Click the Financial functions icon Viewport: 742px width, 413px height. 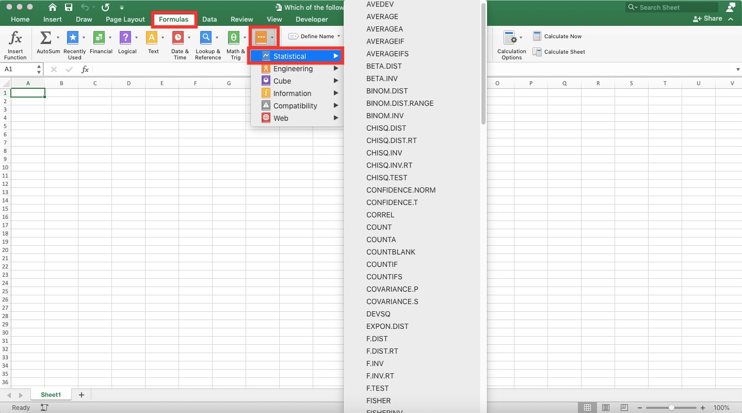(x=99, y=38)
